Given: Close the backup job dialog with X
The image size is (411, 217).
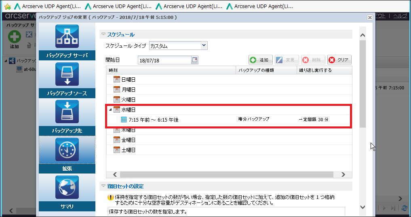Looking at the screenshot, I should tap(370, 17).
